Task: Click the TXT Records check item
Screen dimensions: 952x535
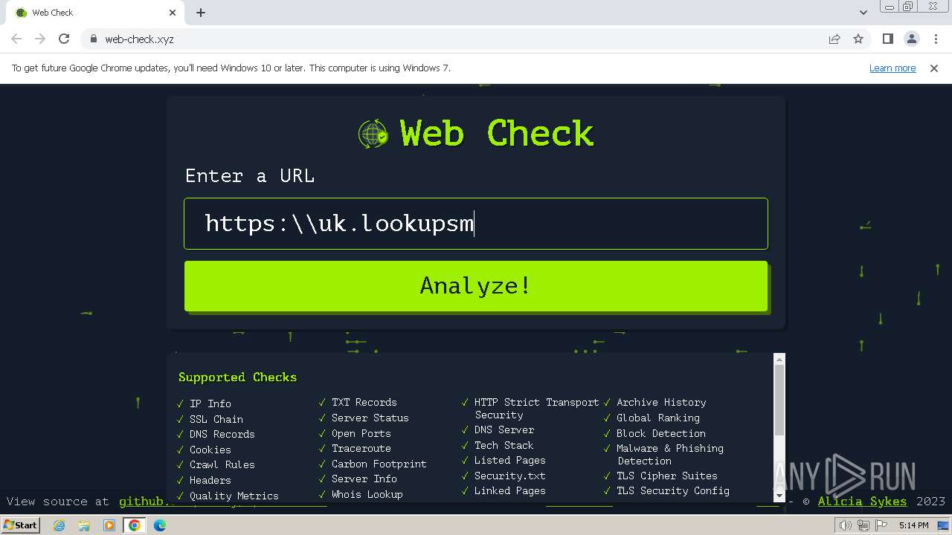Action: click(x=364, y=402)
